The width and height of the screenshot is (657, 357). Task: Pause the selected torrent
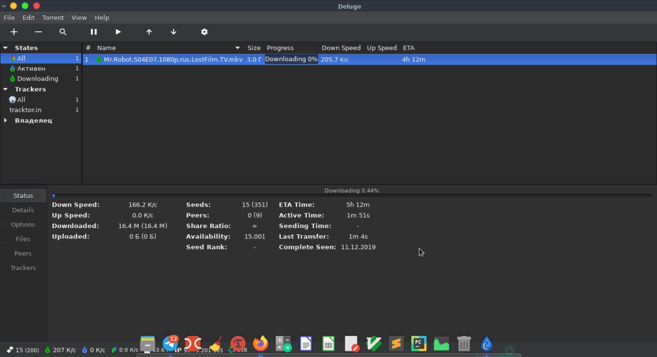pyautogui.click(x=93, y=32)
